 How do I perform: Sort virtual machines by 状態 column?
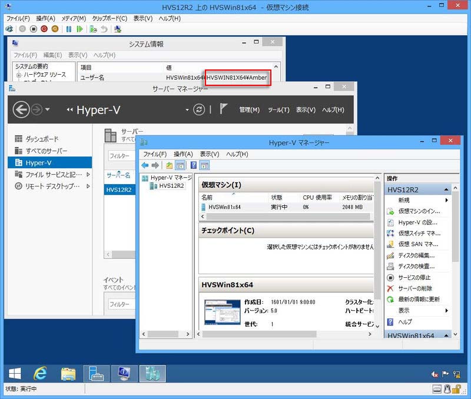tap(277, 198)
